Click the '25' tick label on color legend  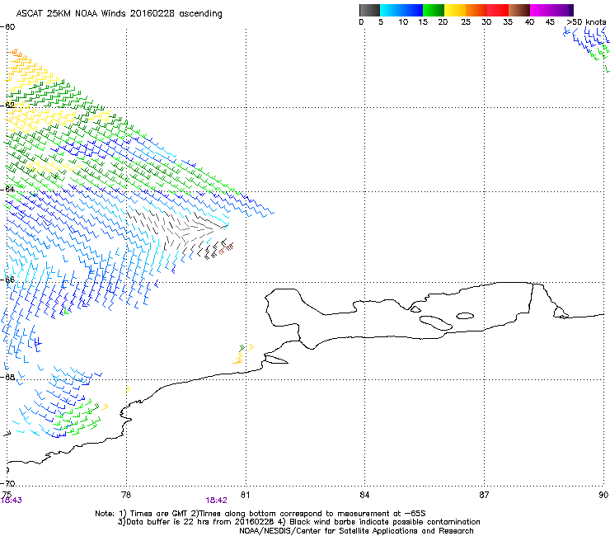click(466, 22)
